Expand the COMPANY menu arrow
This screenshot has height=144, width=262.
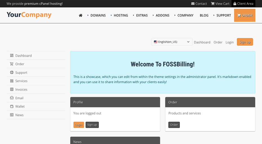[175, 15]
